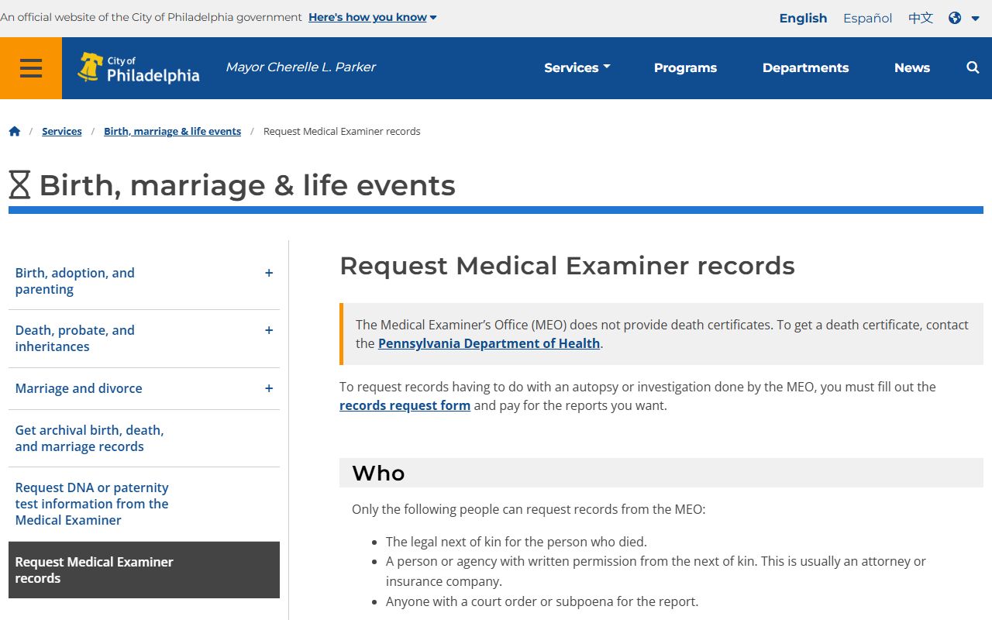Click the 'Who' section heading

click(x=378, y=473)
